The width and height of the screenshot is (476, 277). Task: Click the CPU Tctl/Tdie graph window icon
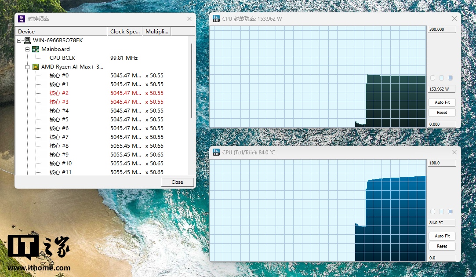pos(216,152)
